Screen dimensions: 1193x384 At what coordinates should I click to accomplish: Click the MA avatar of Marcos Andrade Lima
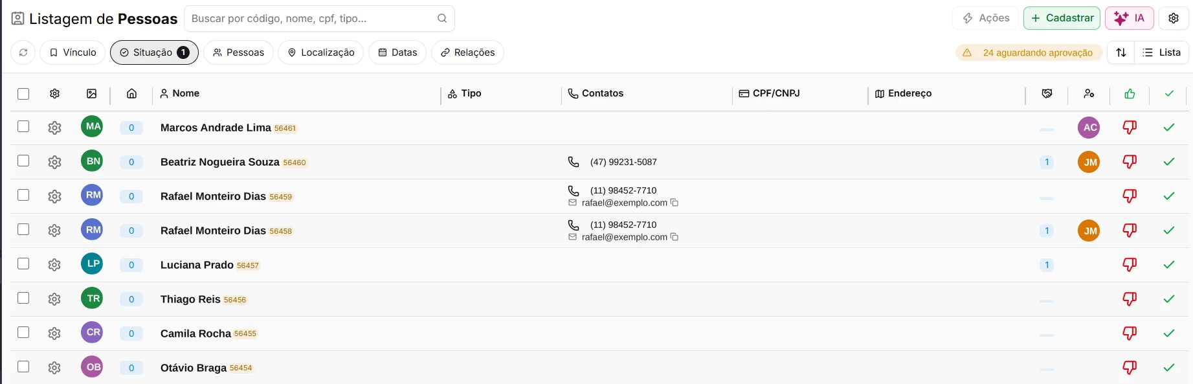tap(92, 126)
